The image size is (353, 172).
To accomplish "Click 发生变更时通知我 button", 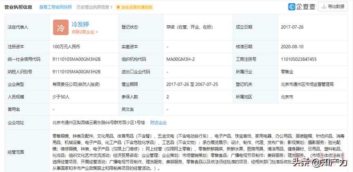I will tap(135, 7).
